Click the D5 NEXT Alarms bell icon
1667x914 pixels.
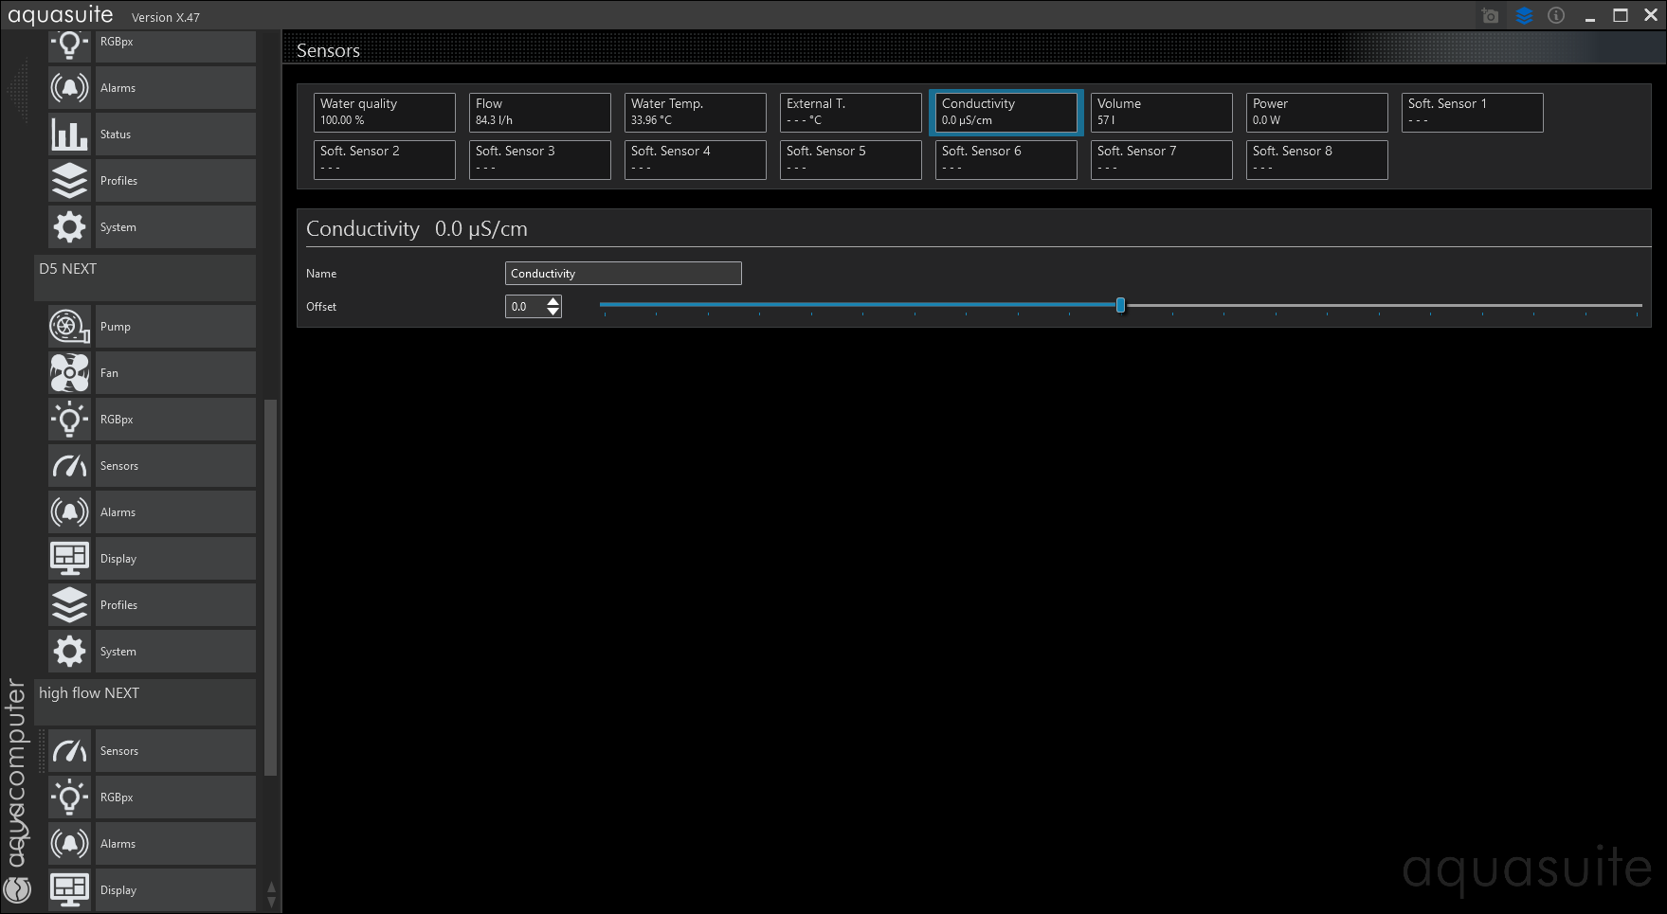click(69, 512)
